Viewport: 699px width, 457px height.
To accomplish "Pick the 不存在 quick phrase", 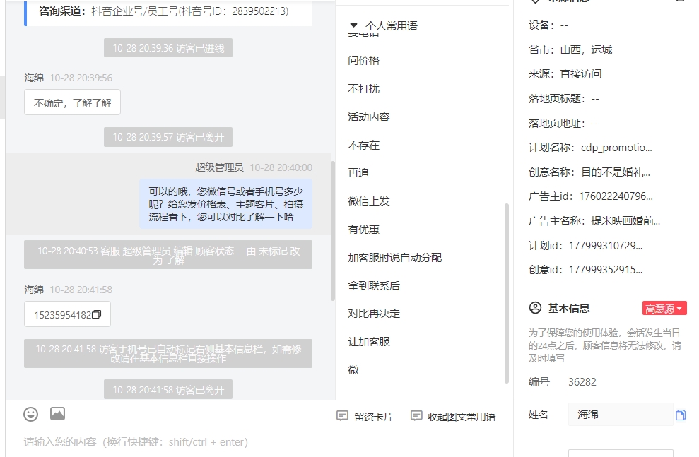I will [364, 146].
